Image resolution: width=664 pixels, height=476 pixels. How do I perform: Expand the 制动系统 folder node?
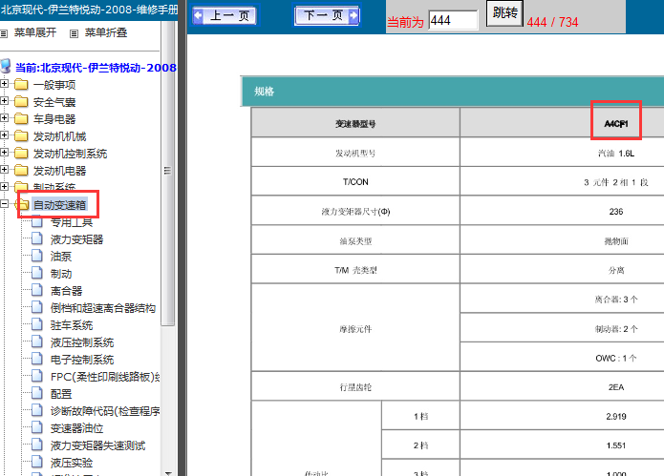pos(4,186)
